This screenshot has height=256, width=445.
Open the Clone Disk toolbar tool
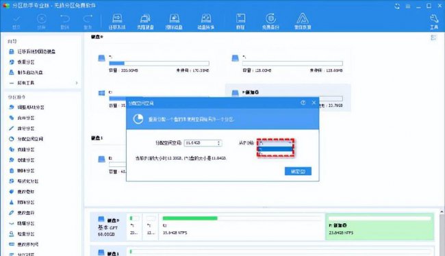click(145, 22)
